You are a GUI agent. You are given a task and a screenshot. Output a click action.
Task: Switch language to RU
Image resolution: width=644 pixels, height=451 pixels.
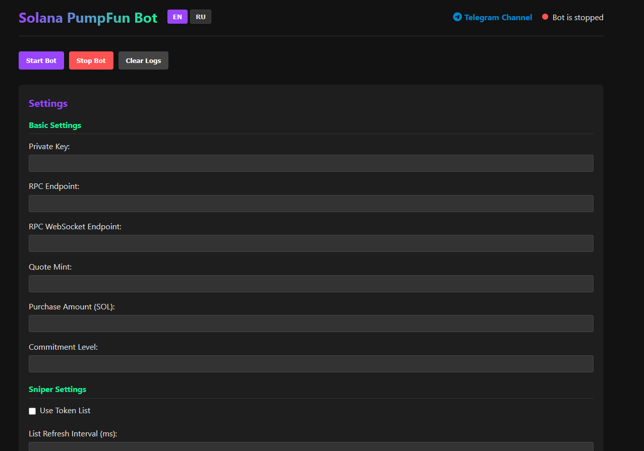[x=201, y=17]
